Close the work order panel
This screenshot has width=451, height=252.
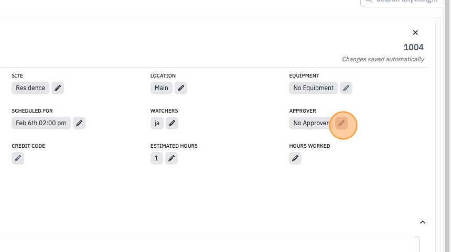click(415, 32)
